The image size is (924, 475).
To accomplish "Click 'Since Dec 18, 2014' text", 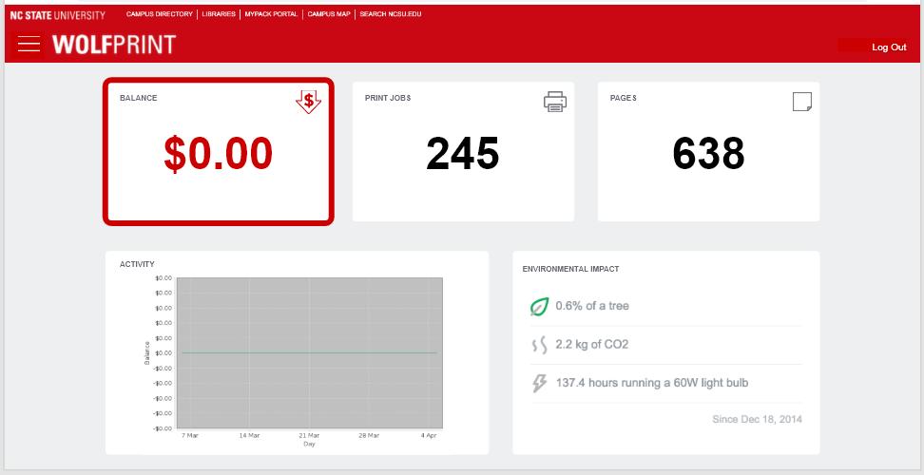I will point(758,420).
